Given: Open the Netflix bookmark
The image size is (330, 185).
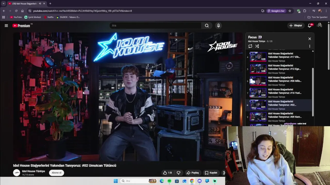Looking at the screenshot, I should (49, 17).
